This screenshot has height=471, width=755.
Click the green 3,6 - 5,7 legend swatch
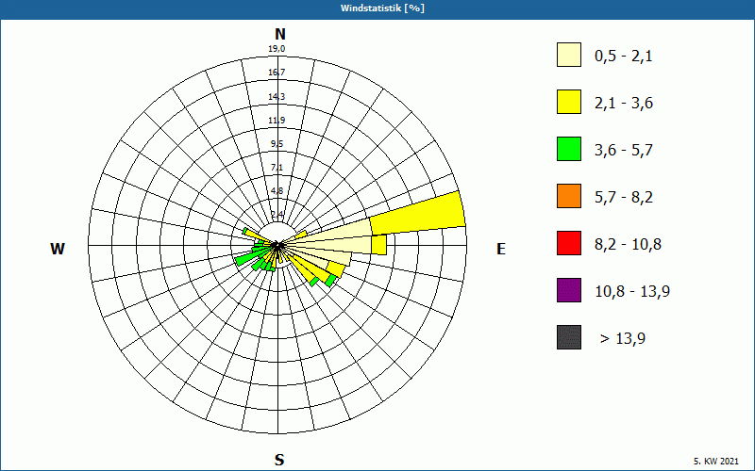click(x=569, y=149)
